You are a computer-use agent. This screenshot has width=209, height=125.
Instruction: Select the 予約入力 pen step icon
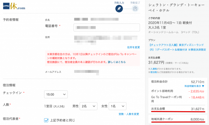[119, 9]
